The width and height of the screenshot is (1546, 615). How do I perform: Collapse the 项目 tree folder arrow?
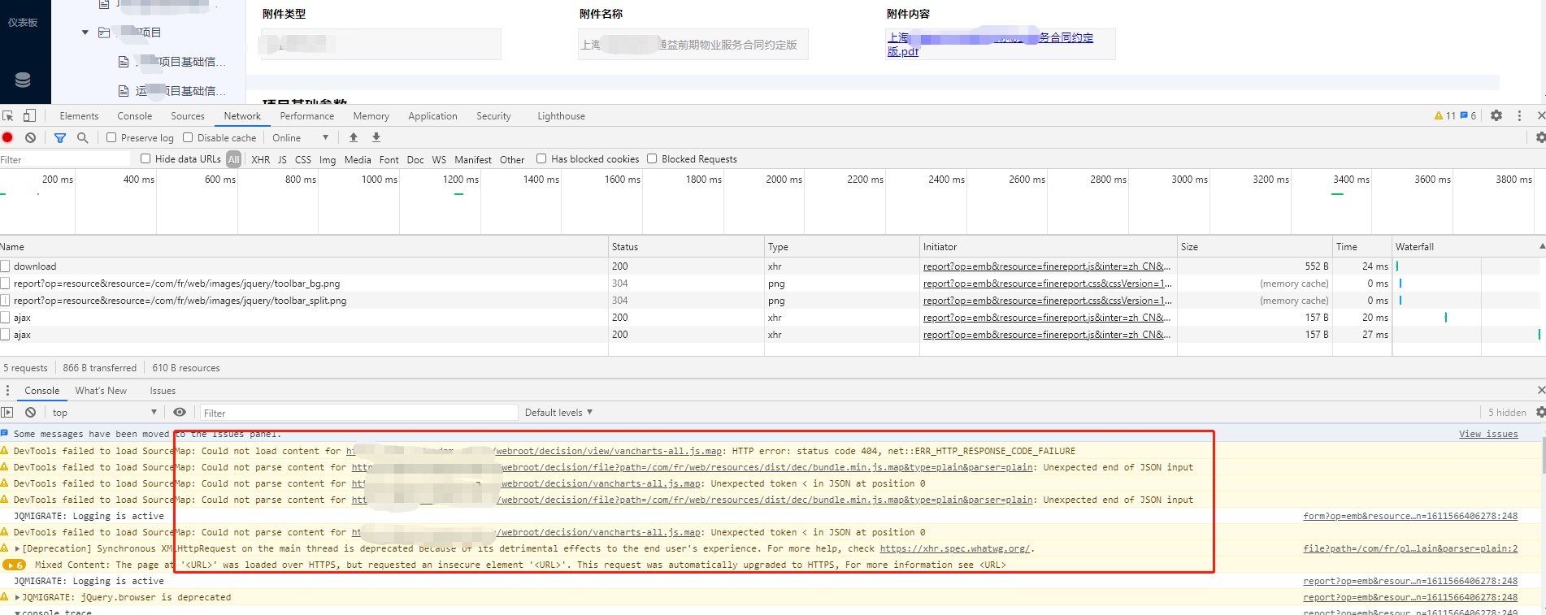point(85,32)
